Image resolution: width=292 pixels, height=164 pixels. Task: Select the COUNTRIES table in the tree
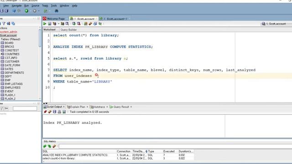[12, 54]
